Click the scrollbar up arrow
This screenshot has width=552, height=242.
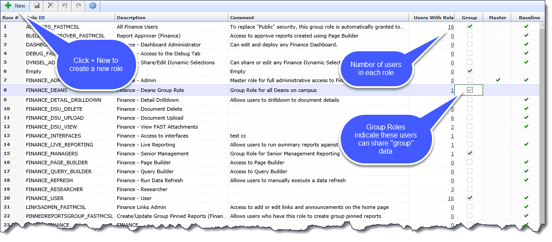pyautogui.click(x=542, y=26)
